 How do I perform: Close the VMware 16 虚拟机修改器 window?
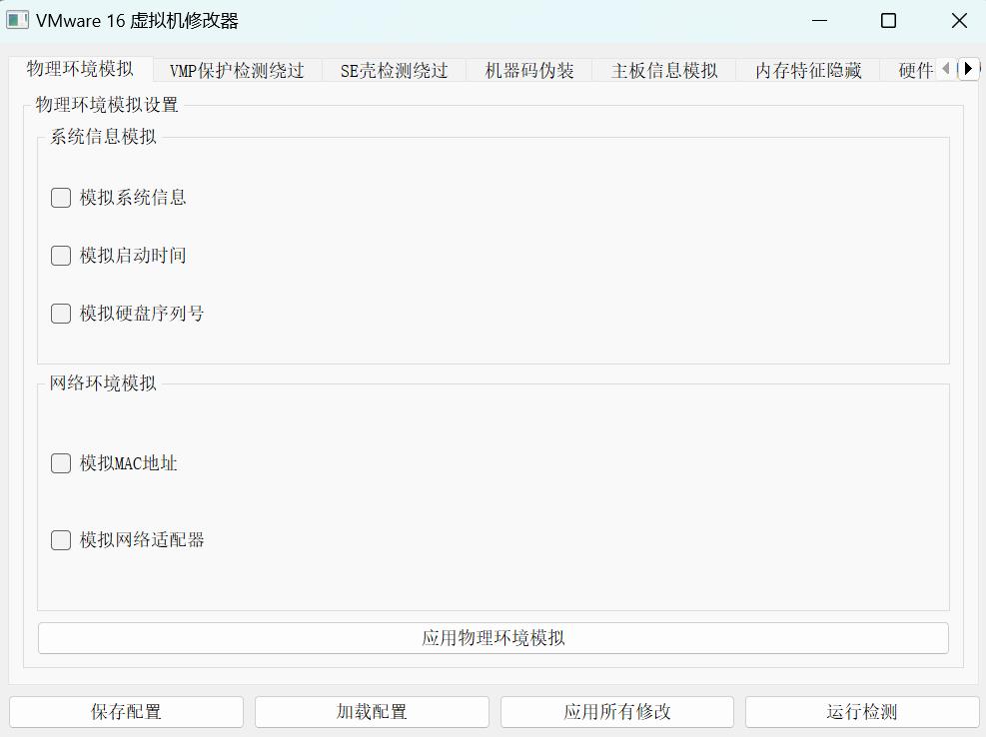pyautogui.click(x=959, y=21)
